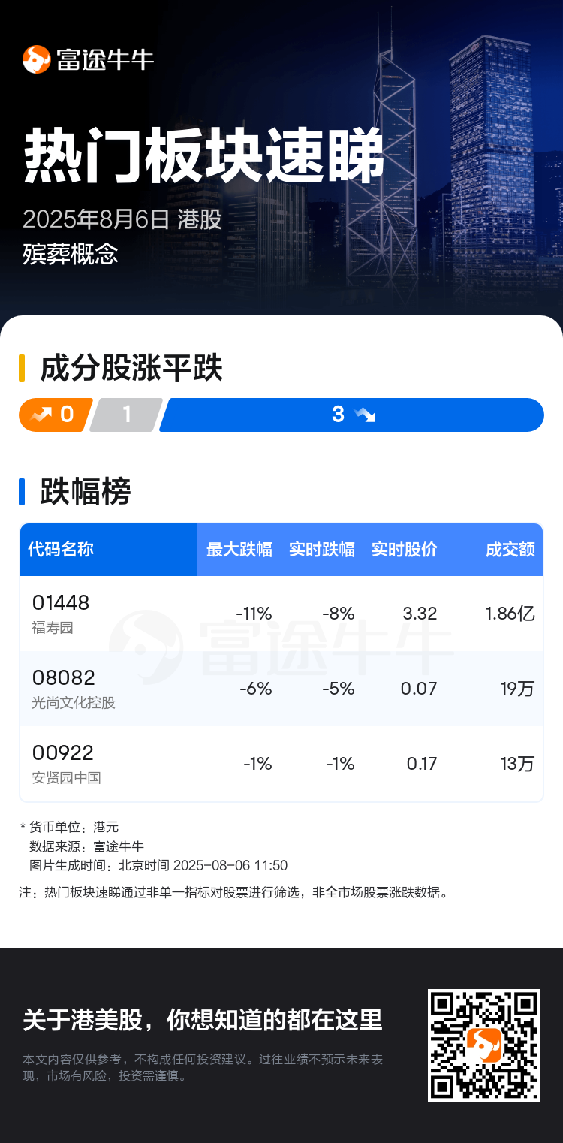Select the orange rising count segment
Image resolution: width=563 pixels, height=1143 pixels.
point(56,415)
